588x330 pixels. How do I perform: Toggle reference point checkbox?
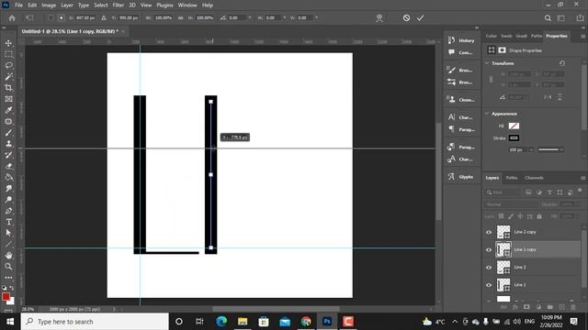pos(51,18)
